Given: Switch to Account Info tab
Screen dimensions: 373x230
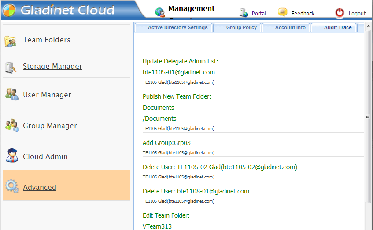Looking at the screenshot, I should pyautogui.click(x=286, y=27).
